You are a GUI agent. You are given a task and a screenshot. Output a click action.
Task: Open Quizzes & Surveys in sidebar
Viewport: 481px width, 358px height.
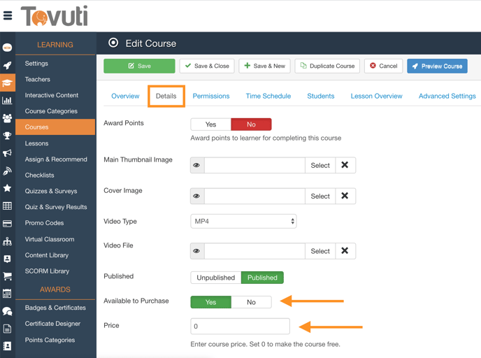click(x=51, y=191)
